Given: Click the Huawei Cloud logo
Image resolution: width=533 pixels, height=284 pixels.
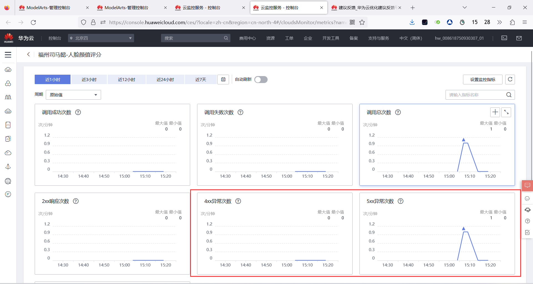Looking at the screenshot, I should (x=19, y=38).
